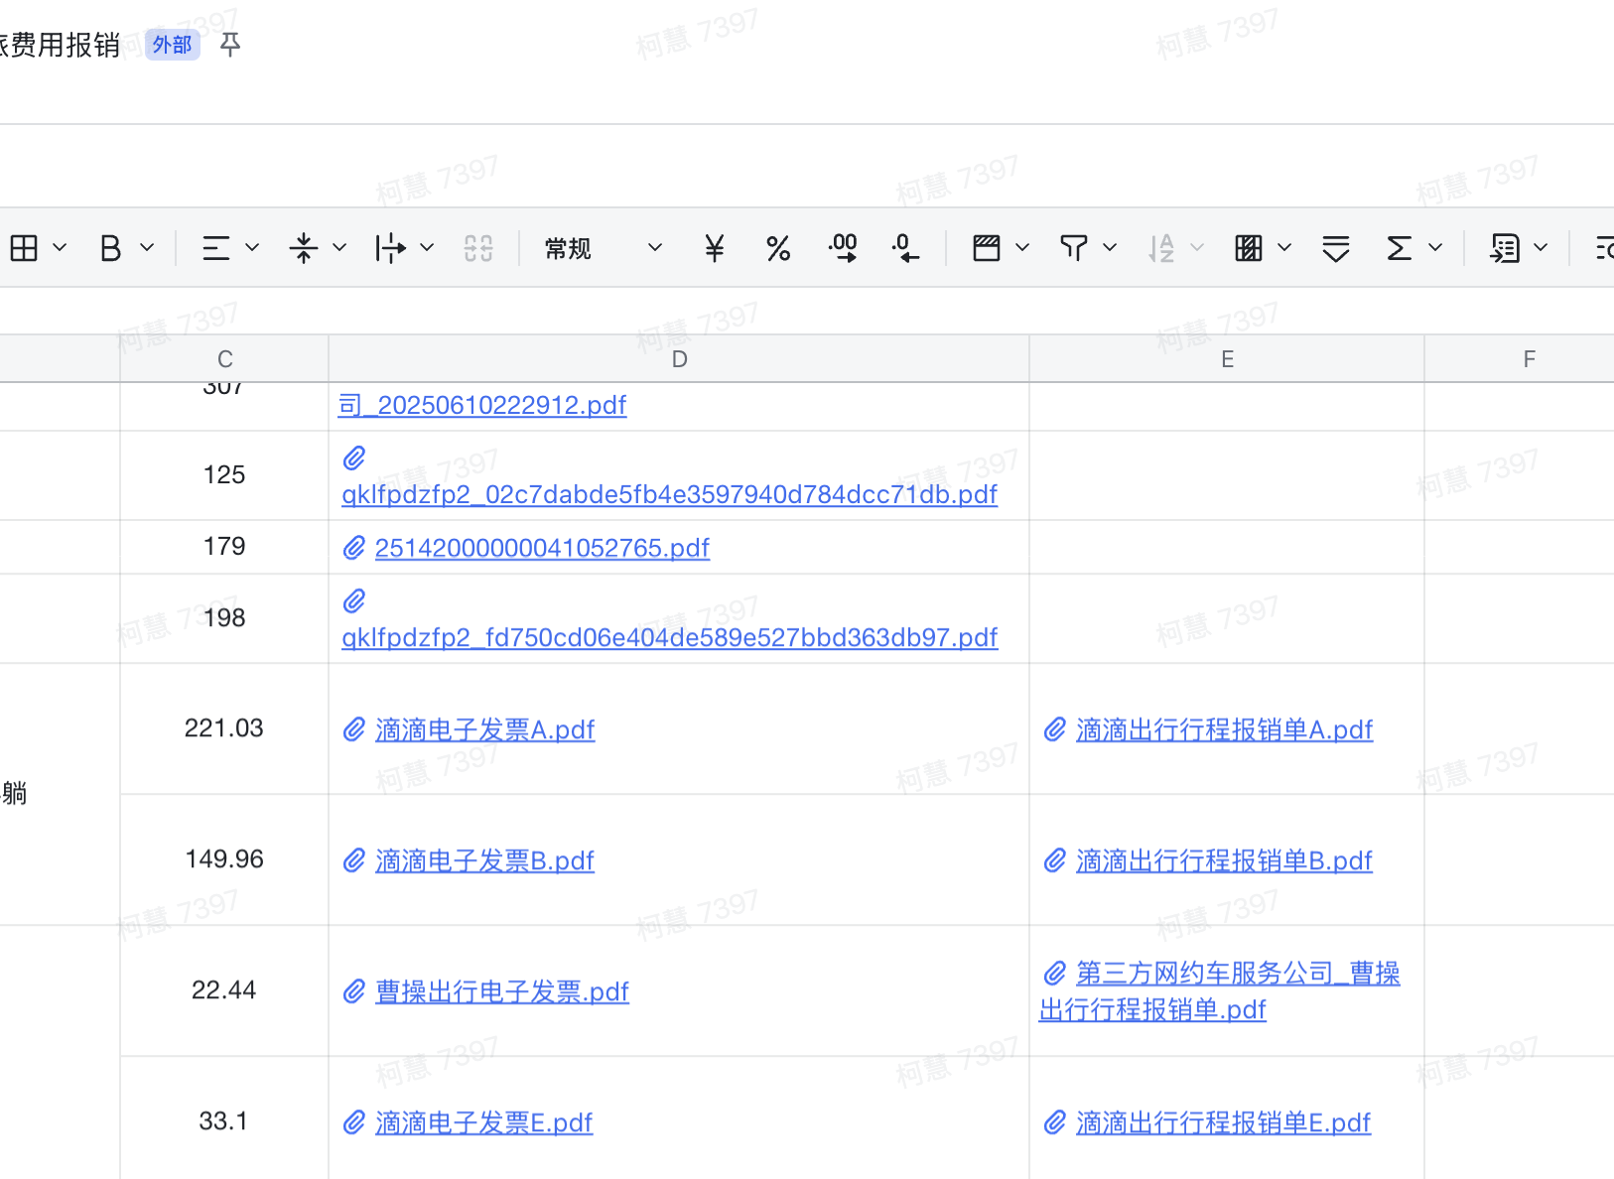The width and height of the screenshot is (1614, 1179).
Task: Expand the borders dropdown arrow
Action: [60, 248]
